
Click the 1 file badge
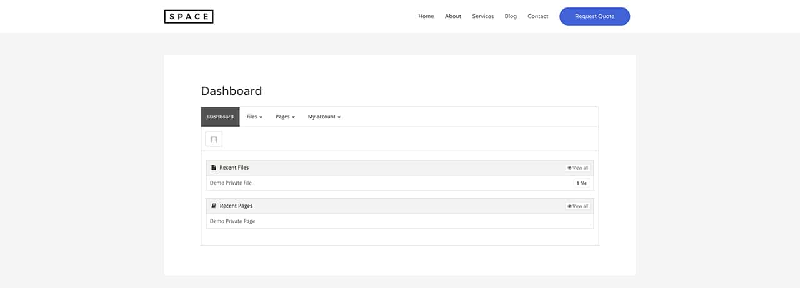582,183
